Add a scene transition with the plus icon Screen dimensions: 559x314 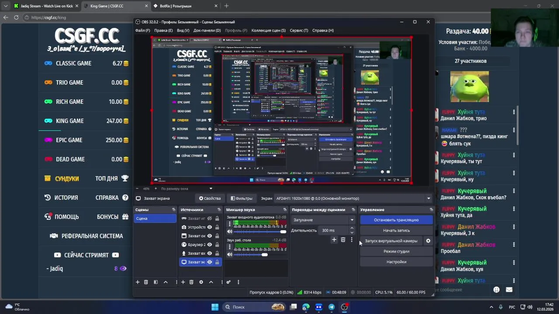[334, 239]
